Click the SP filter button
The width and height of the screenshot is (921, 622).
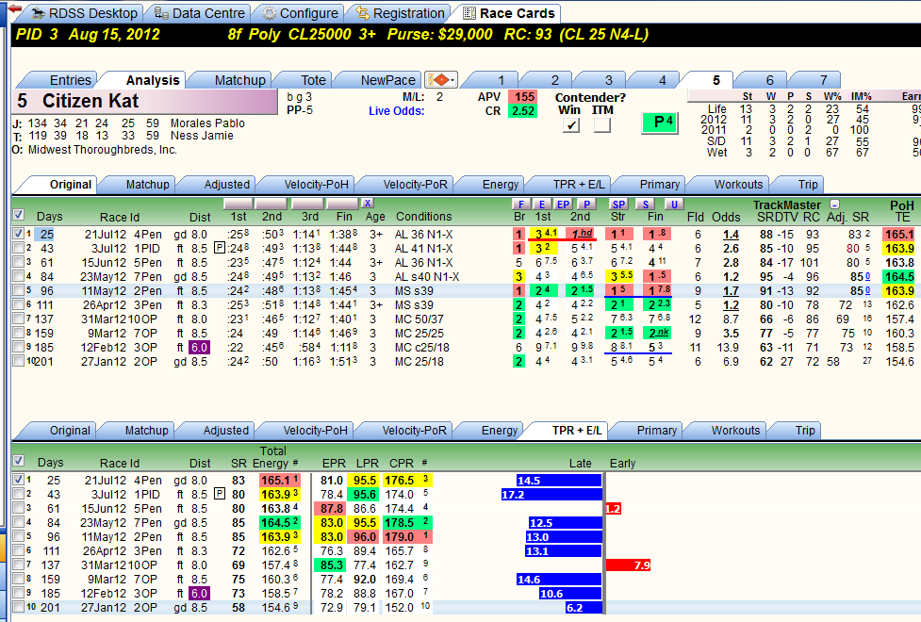point(618,204)
